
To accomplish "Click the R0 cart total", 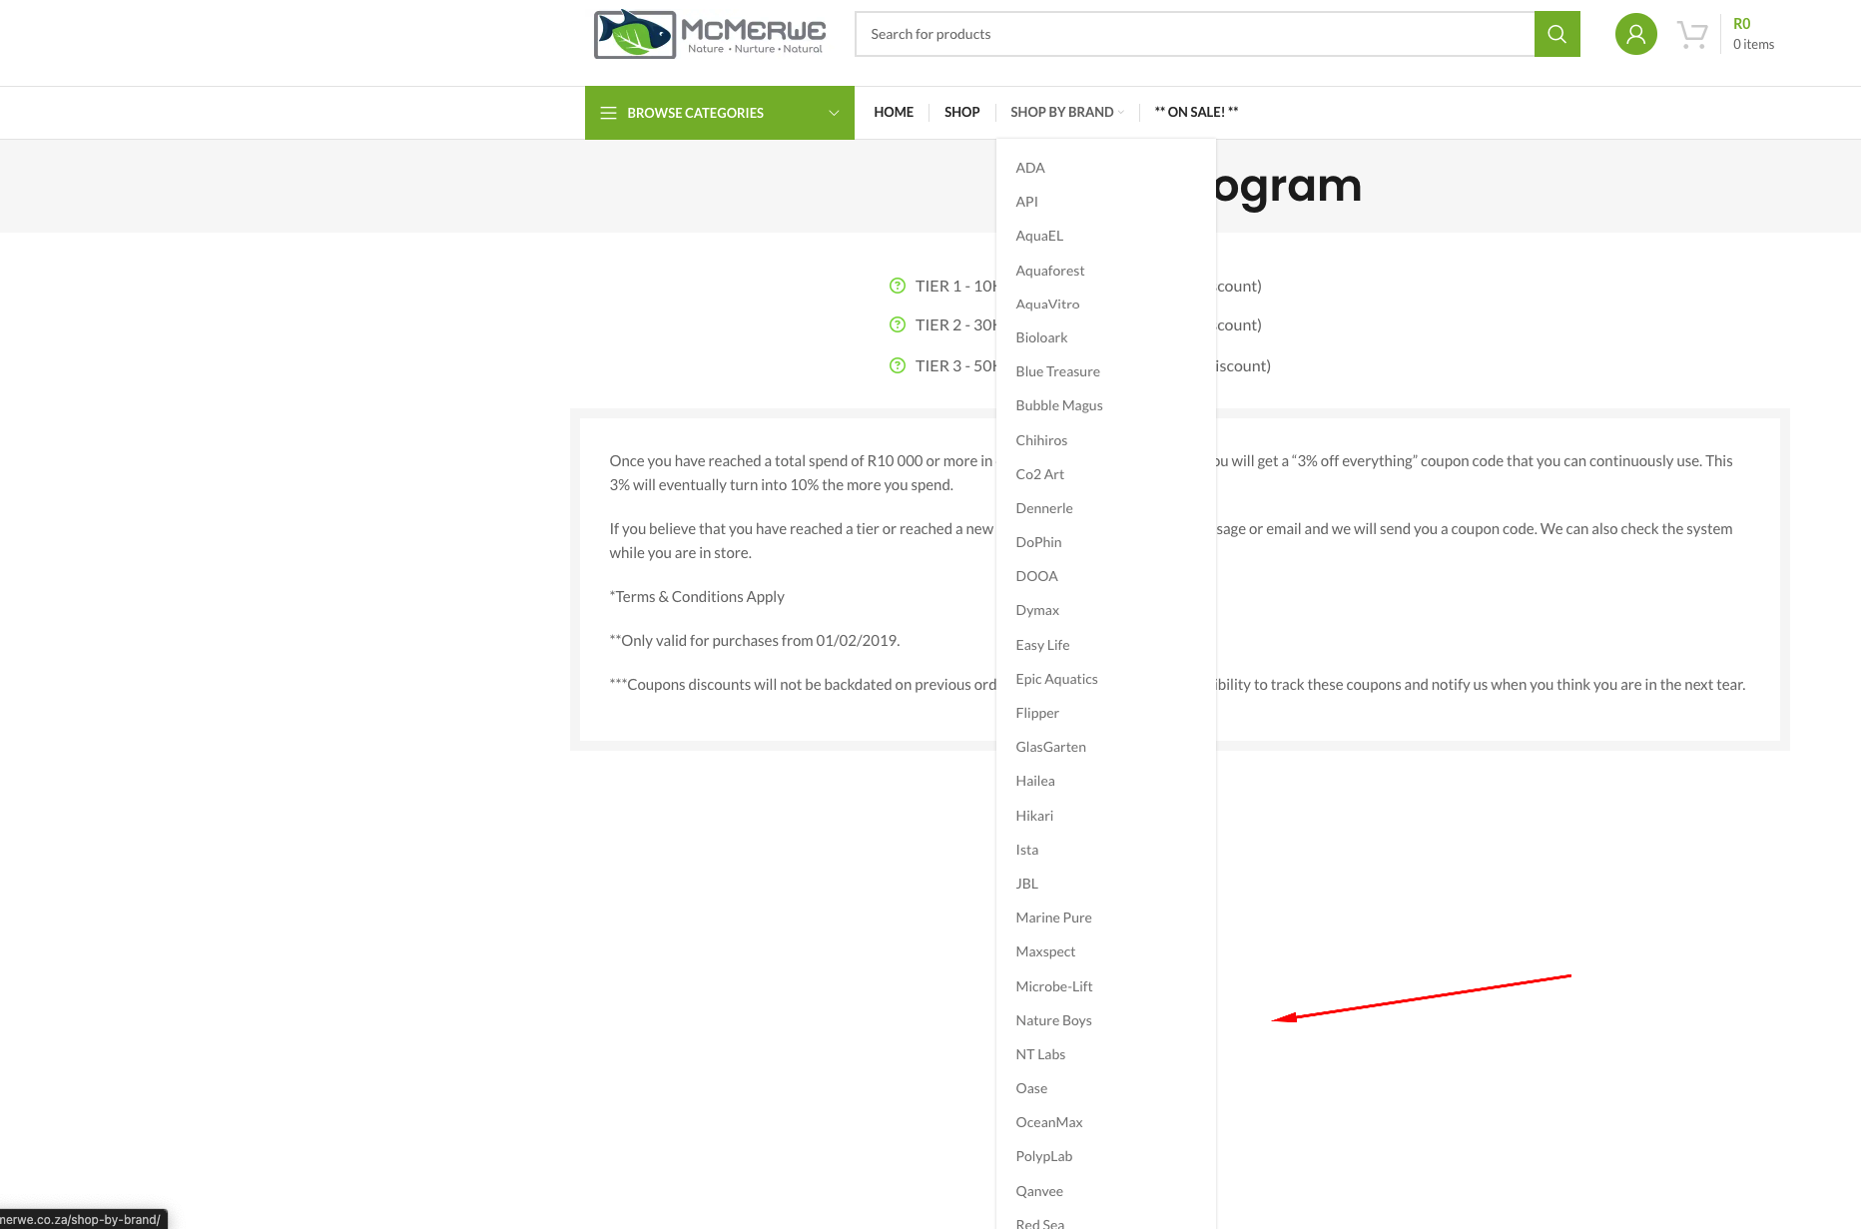I will 1741,24.
